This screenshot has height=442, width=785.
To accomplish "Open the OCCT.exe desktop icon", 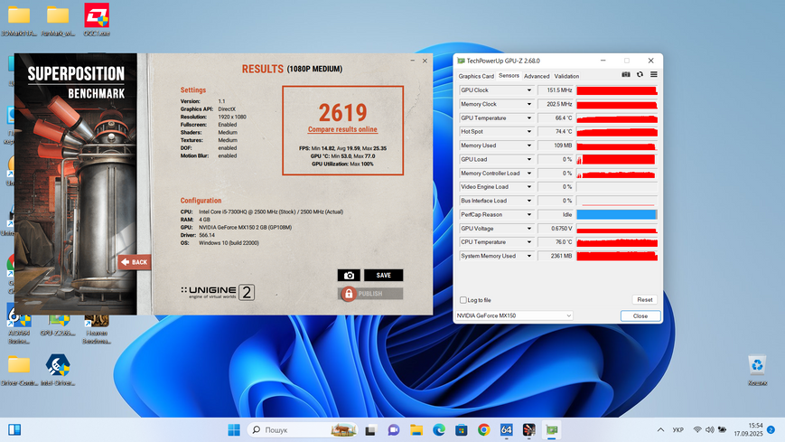I will tap(97, 20).
